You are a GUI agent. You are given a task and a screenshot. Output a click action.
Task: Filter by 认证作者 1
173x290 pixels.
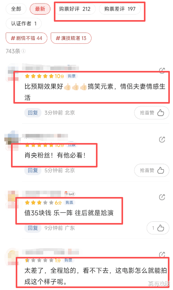24,24
